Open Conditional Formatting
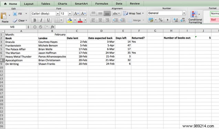Image resolution: width=219 pixels, height=129 pixels. pos(195,17)
